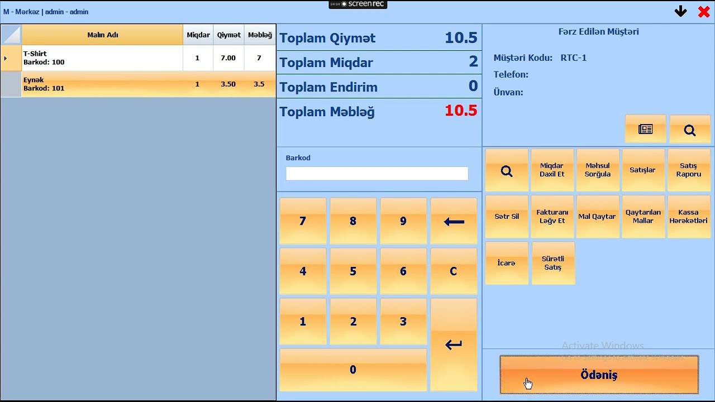This screenshot has height=402, width=715.
Task: Open the Satışlar button
Action: 643,170
